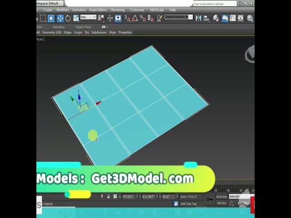
Task: Click the Mirror tool icon
Action: click(x=198, y=18)
